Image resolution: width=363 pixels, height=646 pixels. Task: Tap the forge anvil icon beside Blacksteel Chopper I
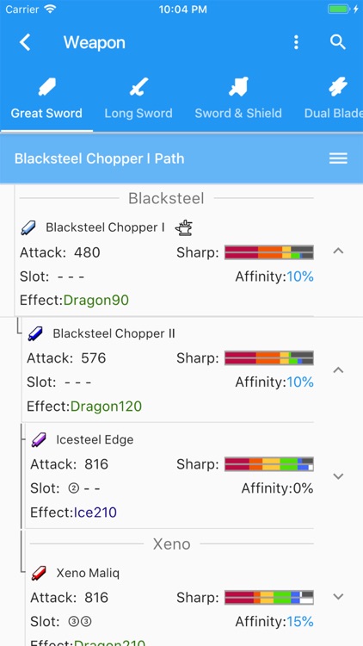click(x=183, y=227)
